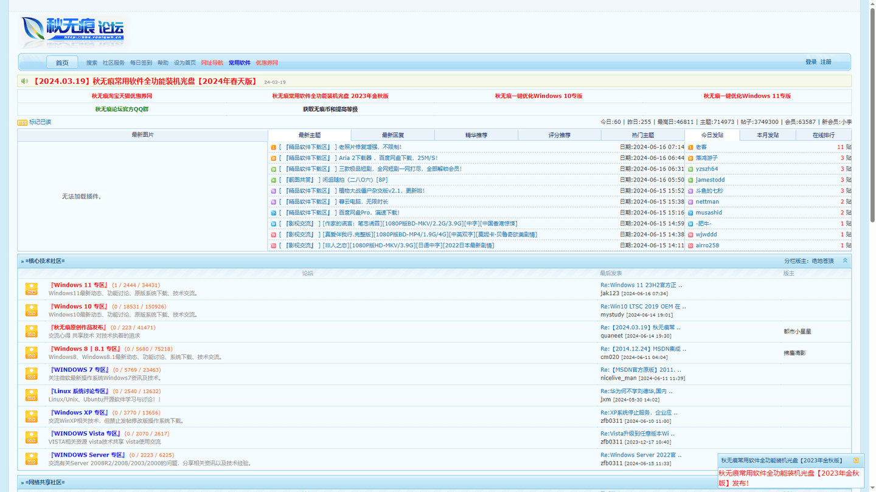The image size is (876, 492).
Task: Click 标记已读 link
Action: click(40, 122)
